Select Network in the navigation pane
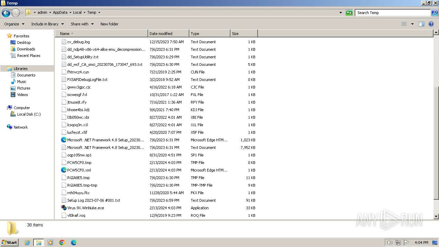Screen dimensions: 439x247 (21, 127)
